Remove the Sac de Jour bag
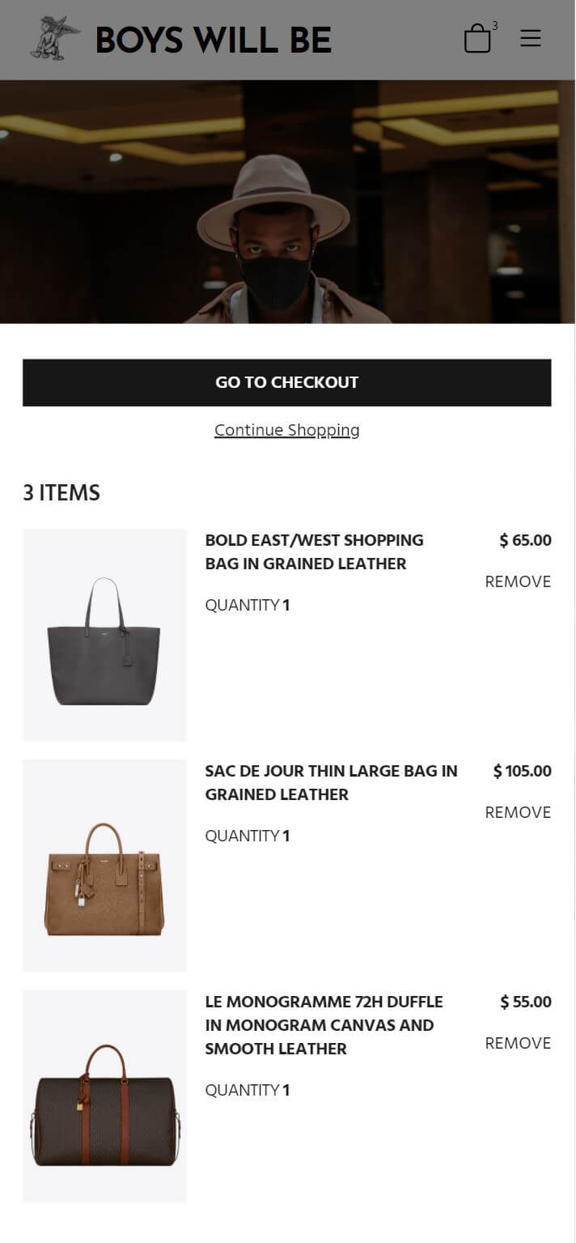The height and width of the screenshot is (1243, 576). tap(518, 812)
